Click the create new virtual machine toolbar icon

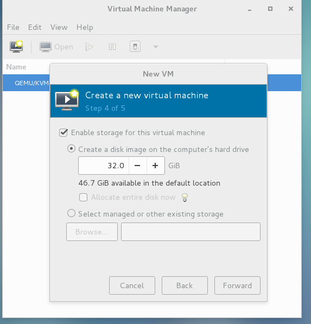16,47
